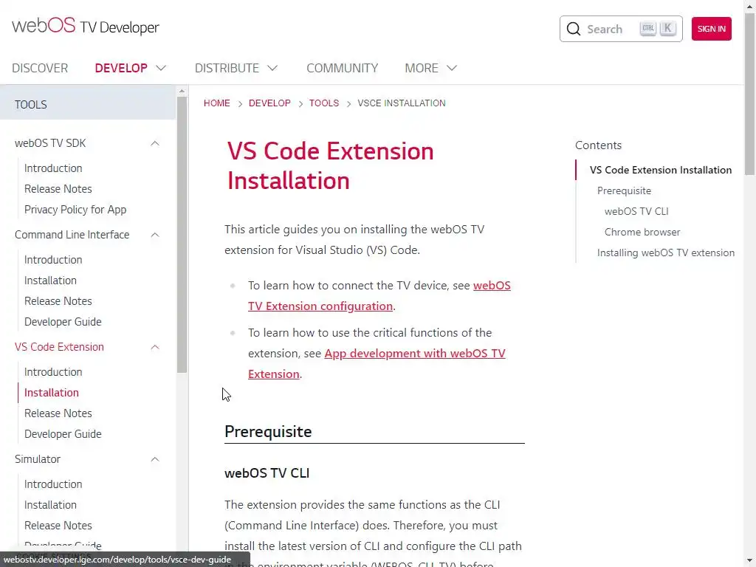Open the MORE menu
The image size is (756, 567).
(x=422, y=68)
